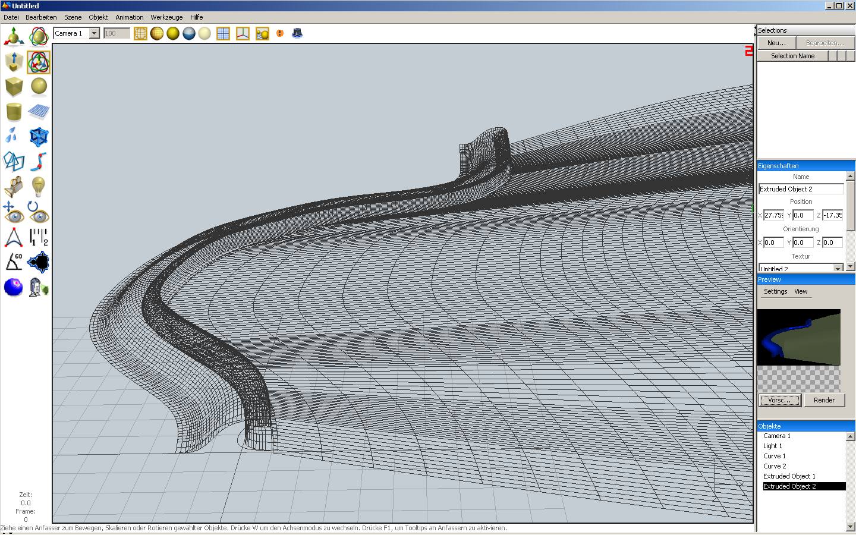Click the Mandelbrot fractal tool icon
856x535 pixels.
click(x=39, y=262)
